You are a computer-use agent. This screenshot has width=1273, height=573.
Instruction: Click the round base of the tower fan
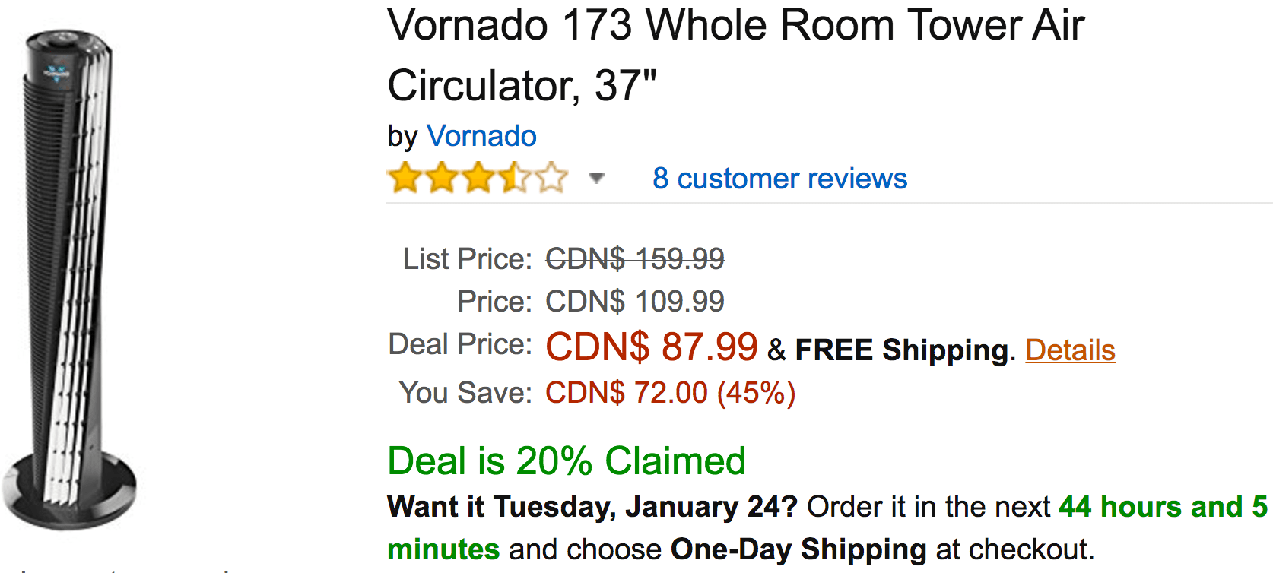[68, 490]
